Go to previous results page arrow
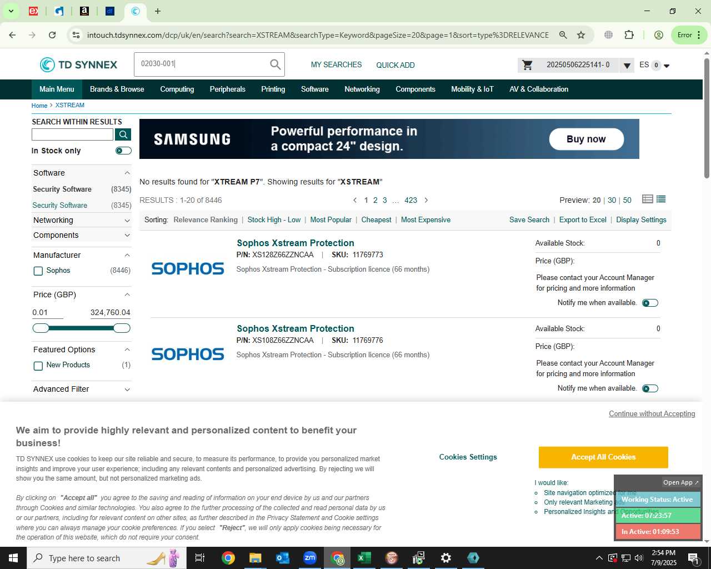Viewport: 711px width, 569px height. pyautogui.click(x=355, y=200)
